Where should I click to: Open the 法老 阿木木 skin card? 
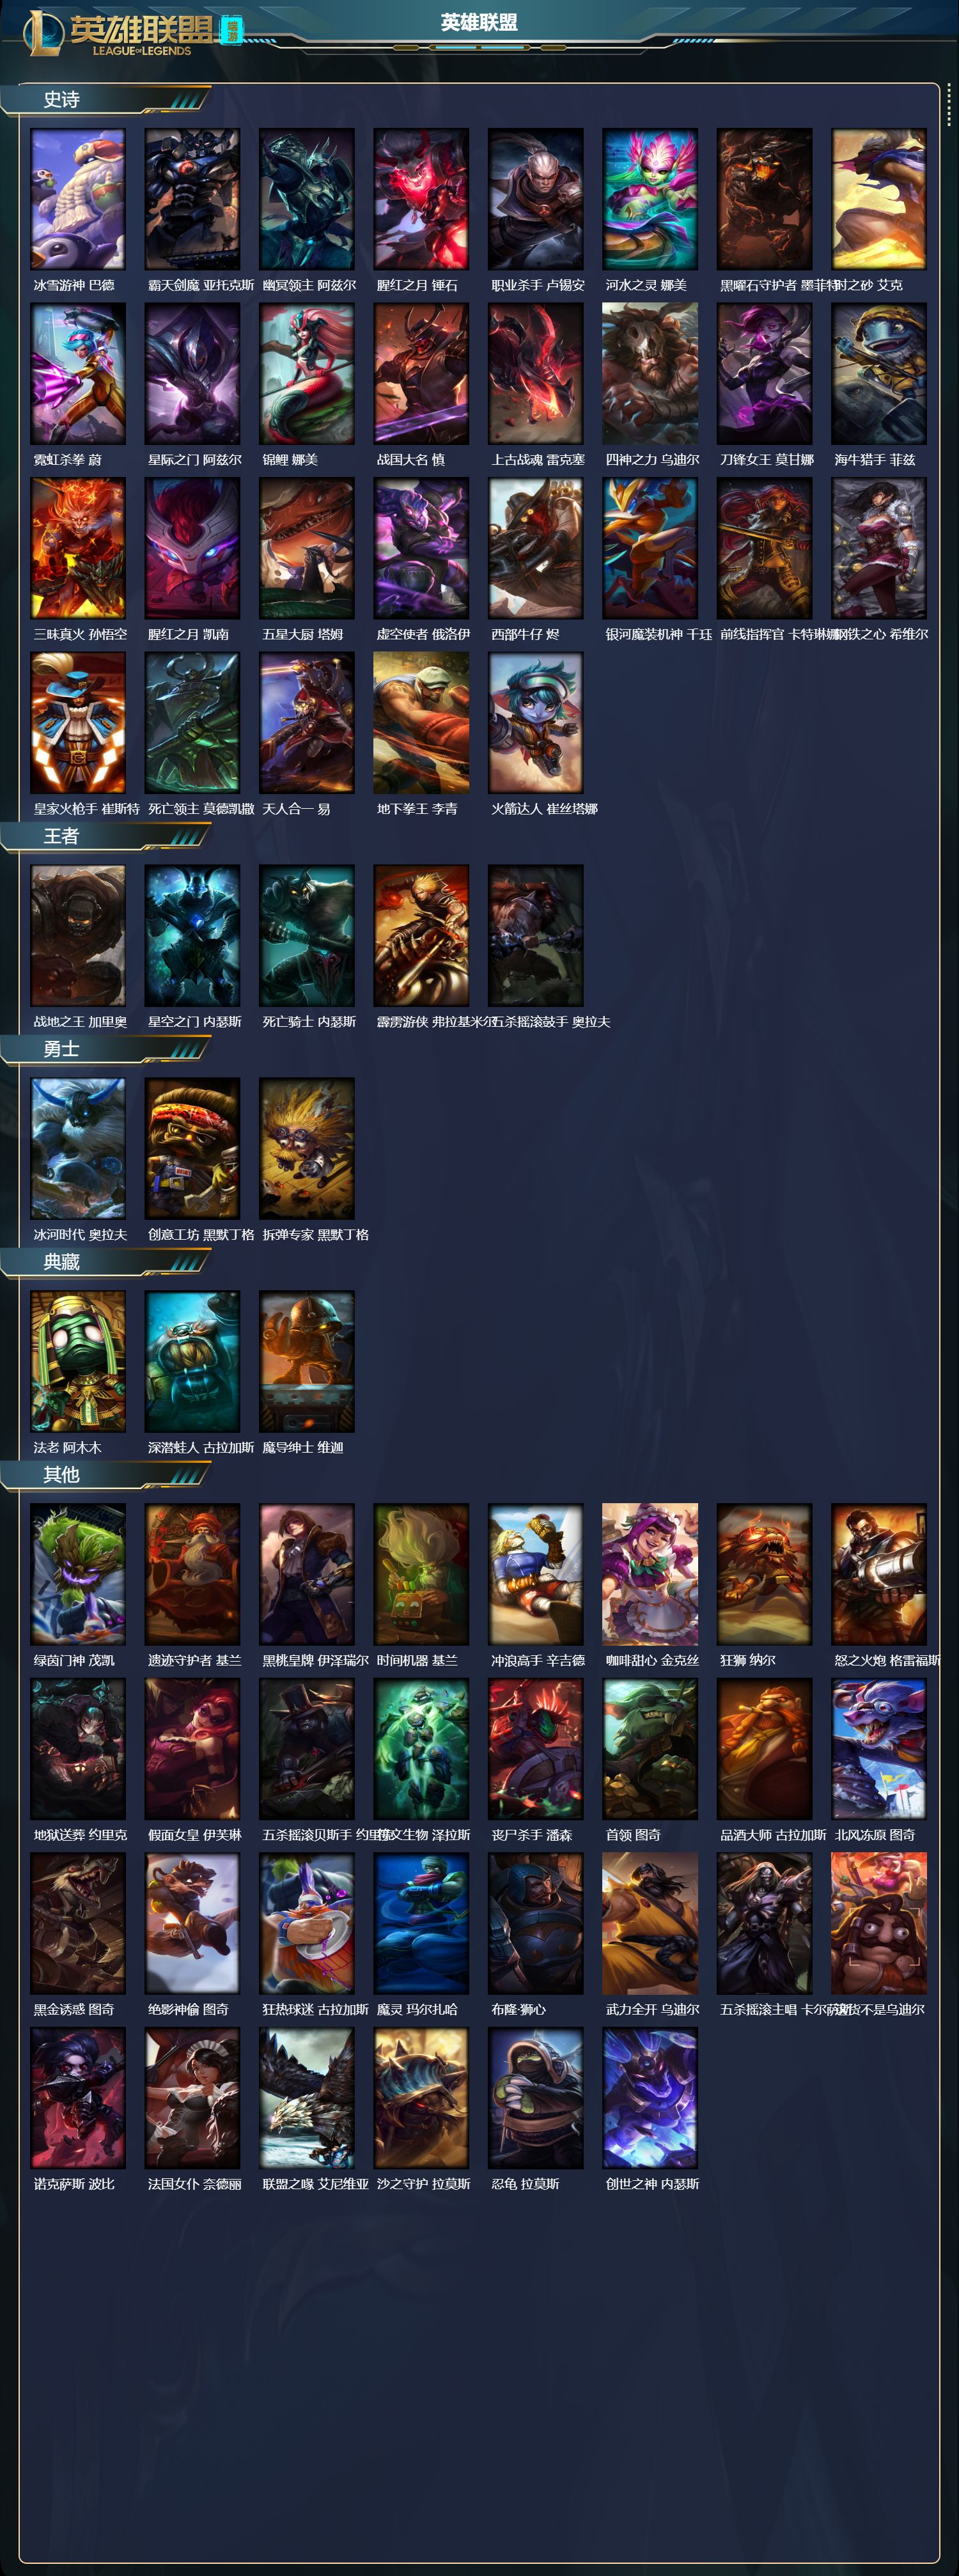78,1361
